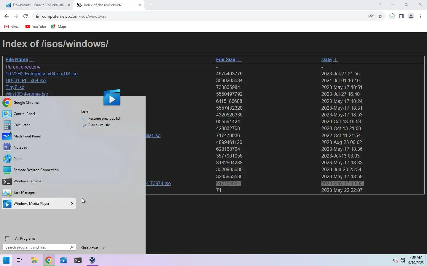The width and height of the screenshot is (427, 266).
Task: Click the share page icon in address bar
Action: (371, 17)
